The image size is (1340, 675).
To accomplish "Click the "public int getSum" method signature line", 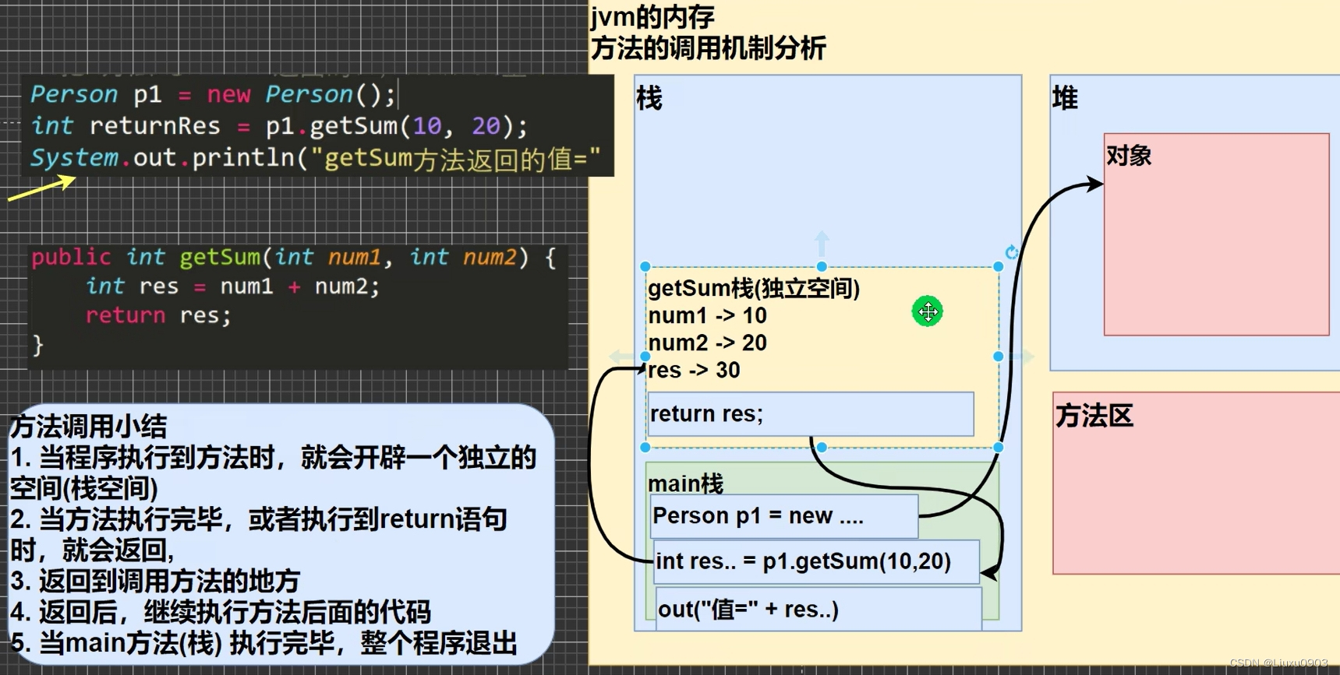I will point(294,257).
